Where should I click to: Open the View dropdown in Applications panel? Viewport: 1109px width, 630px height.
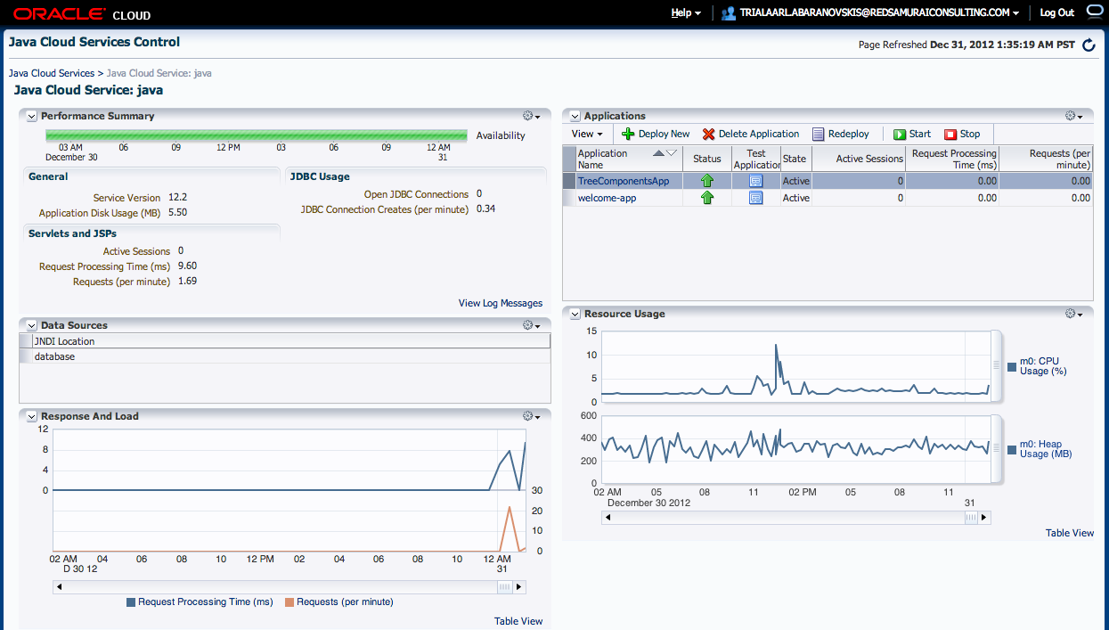pos(586,134)
